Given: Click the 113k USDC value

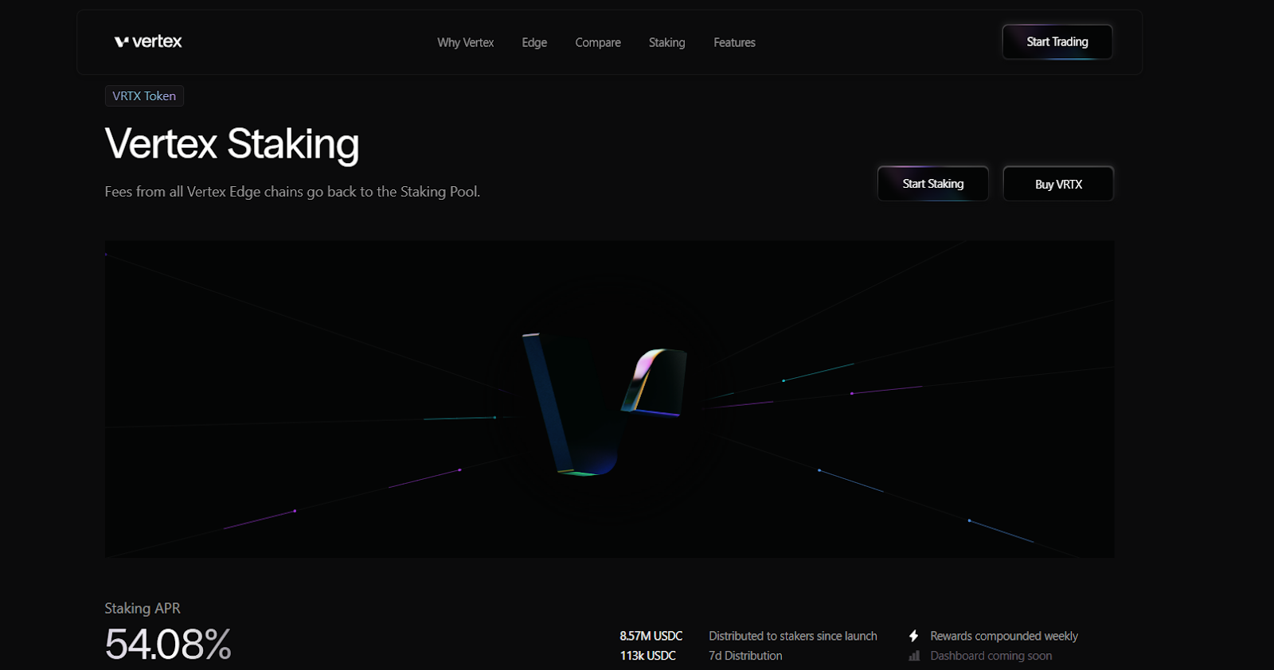Looking at the screenshot, I should click(648, 656).
